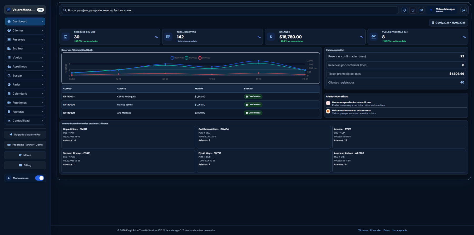Click the Ticket promedio del mes row
Viewport: 474px width, 235px height.
point(396,74)
